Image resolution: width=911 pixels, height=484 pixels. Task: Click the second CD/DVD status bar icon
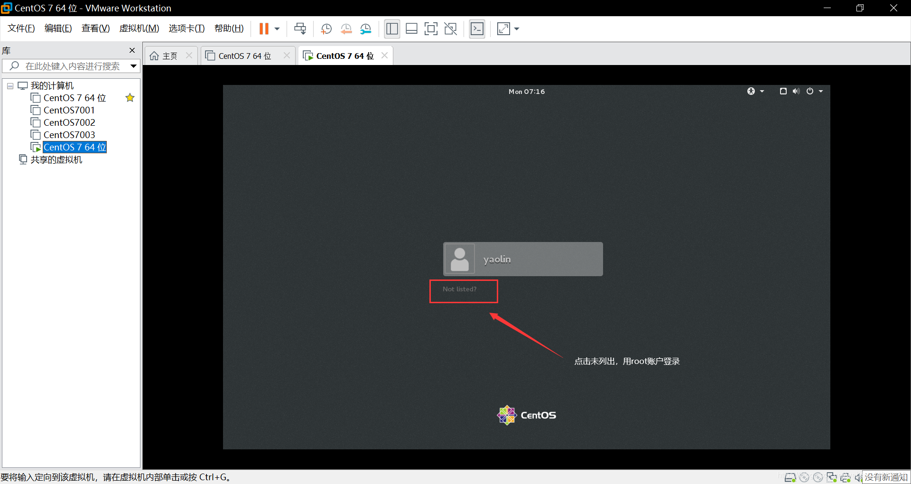pos(818,477)
